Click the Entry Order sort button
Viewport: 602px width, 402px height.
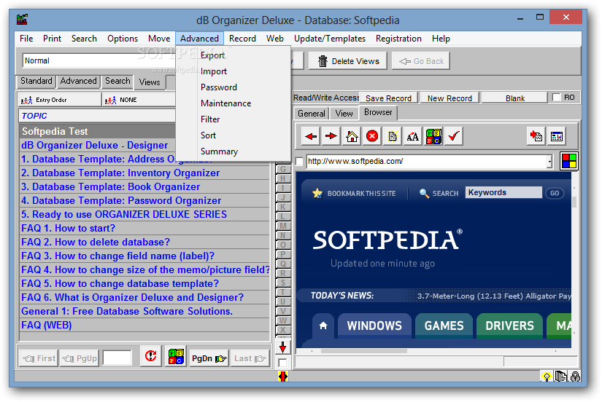click(x=60, y=100)
